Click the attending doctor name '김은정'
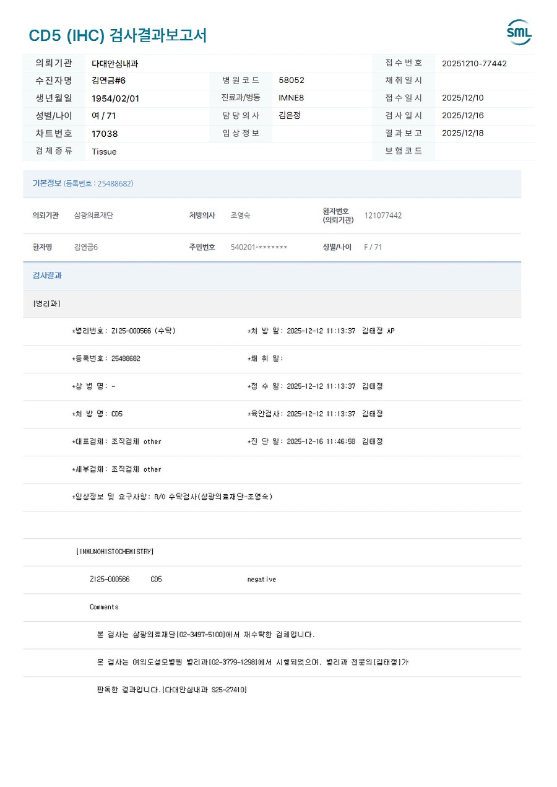 (x=290, y=115)
